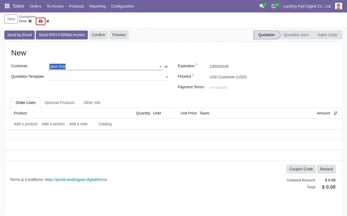The height and width of the screenshot is (216, 347).
Task: Expand the Quotation Template dropdown
Action: point(167,77)
